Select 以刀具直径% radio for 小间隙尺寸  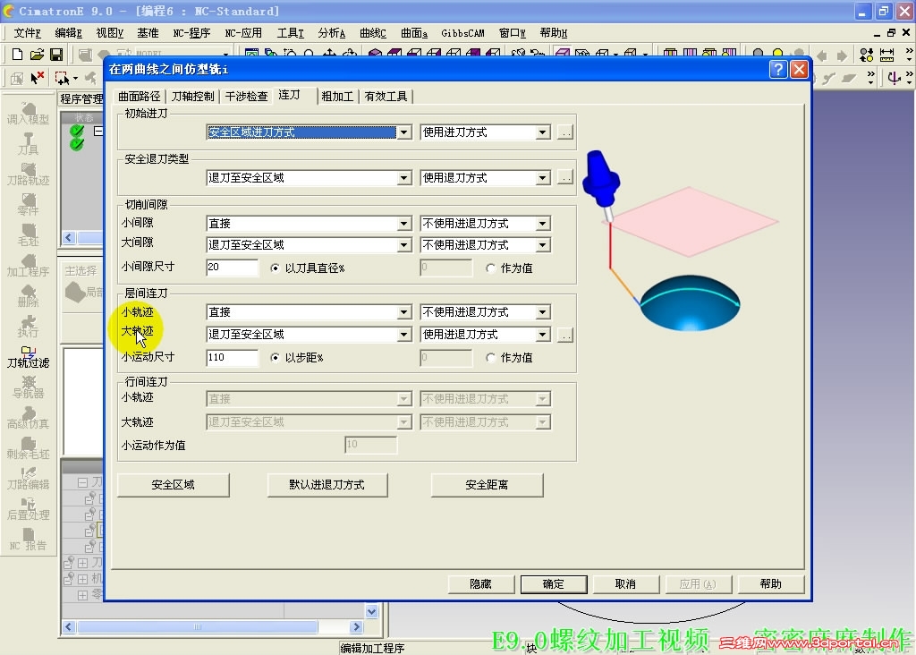(276, 268)
